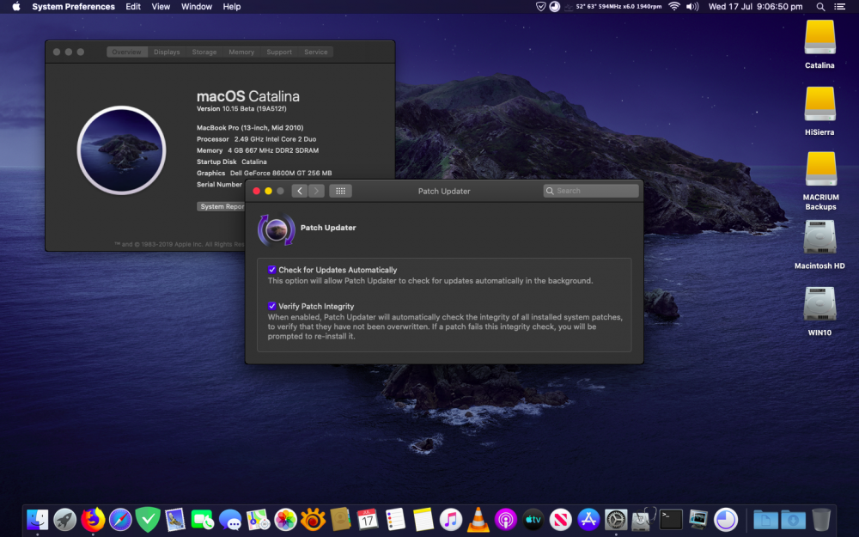
Task: Select the HiSierra drive on desktop
Action: pyautogui.click(x=819, y=105)
